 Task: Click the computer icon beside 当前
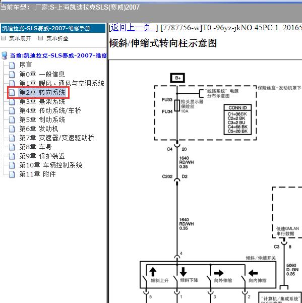(5, 55)
